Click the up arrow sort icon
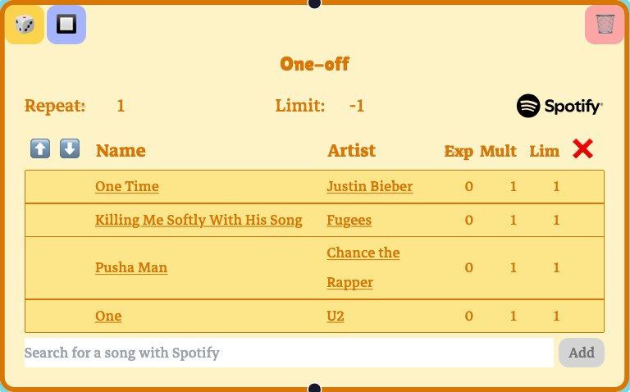The height and width of the screenshot is (392, 630). pyautogui.click(x=40, y=148)
